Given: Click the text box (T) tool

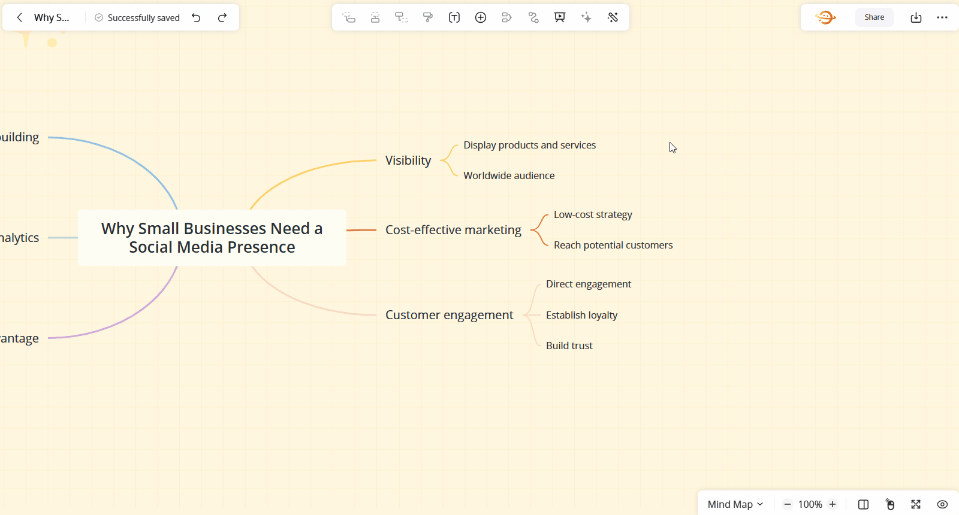Looking at the screenshot, I should click(454, 17).
